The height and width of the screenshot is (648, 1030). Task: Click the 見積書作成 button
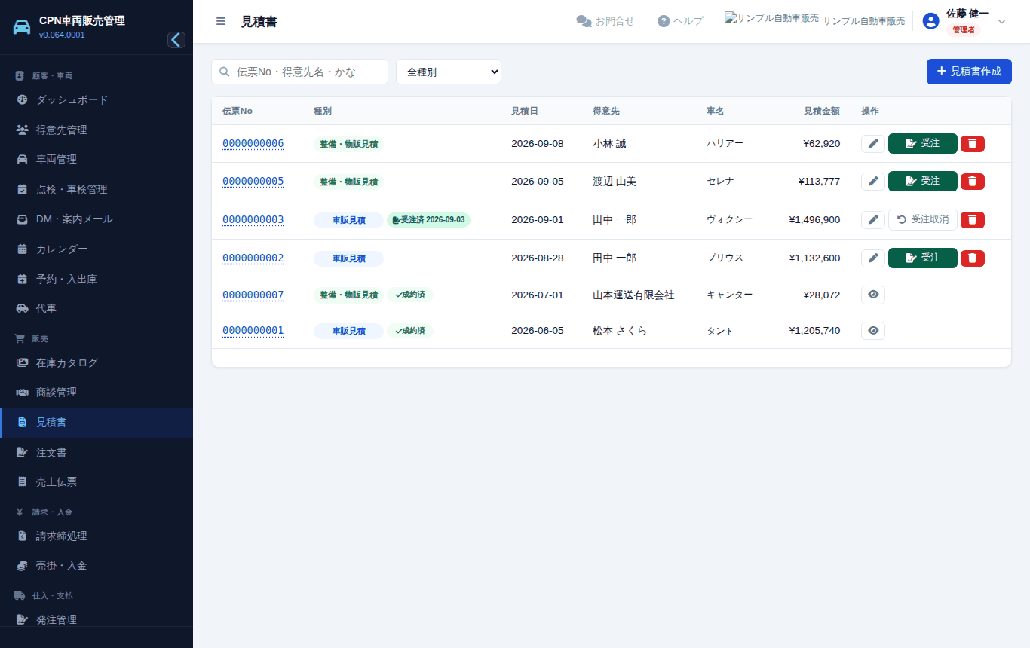(x=969, y=72)
